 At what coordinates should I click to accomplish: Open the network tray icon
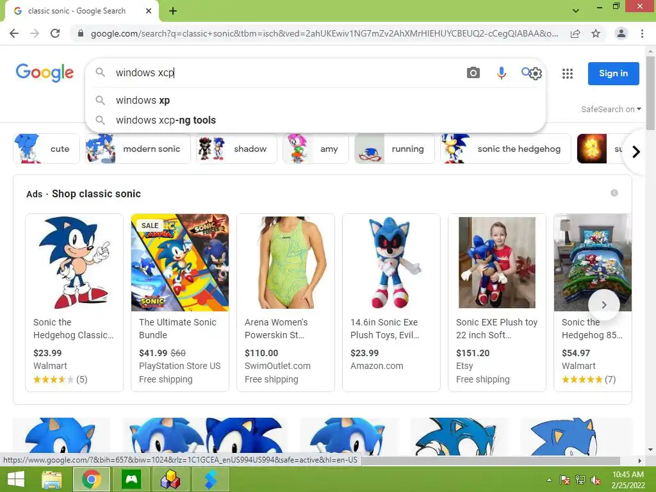click(x=580, y=480)
